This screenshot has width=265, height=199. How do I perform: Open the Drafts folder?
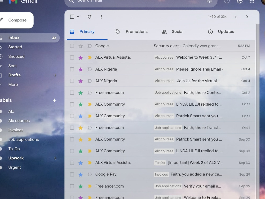[x=15, y=75]
